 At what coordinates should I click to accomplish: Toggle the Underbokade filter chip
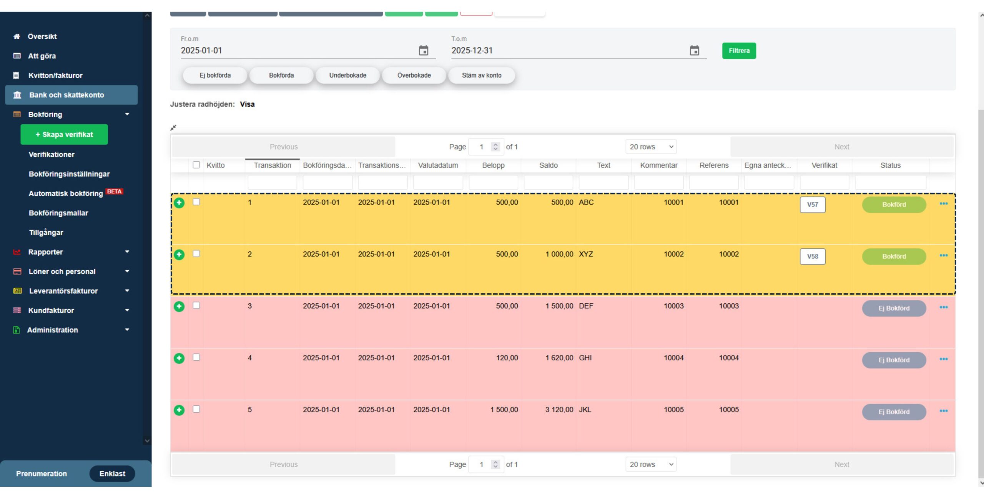click(347, 75)
